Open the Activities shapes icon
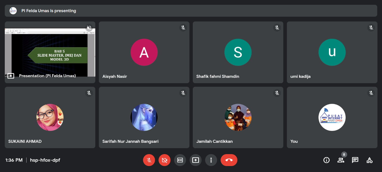Viewport: 382px width, 172px height. [x=369, y=160]
